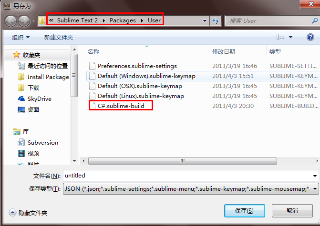Screen dimensions: 320x226
Task: Click the forward navigation arrow
Action: coord(24,21)
